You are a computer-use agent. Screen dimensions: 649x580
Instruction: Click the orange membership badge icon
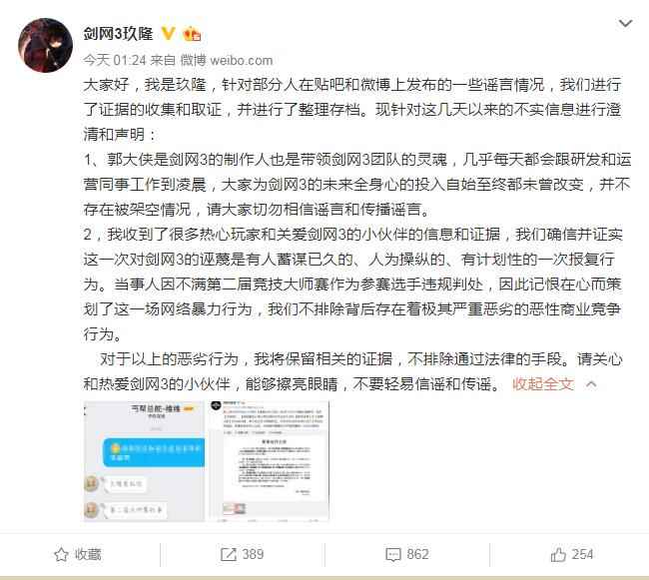tap(192, 34)
